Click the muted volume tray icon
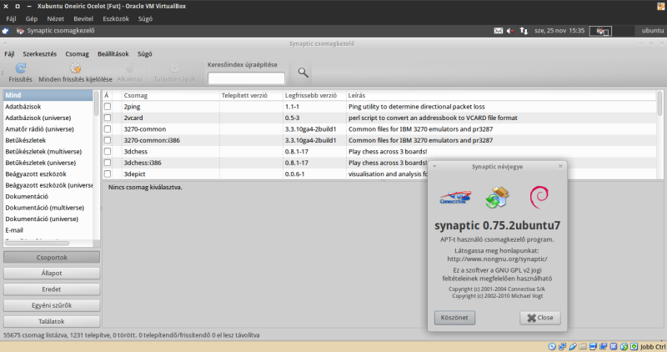 [x=510, y=31]
